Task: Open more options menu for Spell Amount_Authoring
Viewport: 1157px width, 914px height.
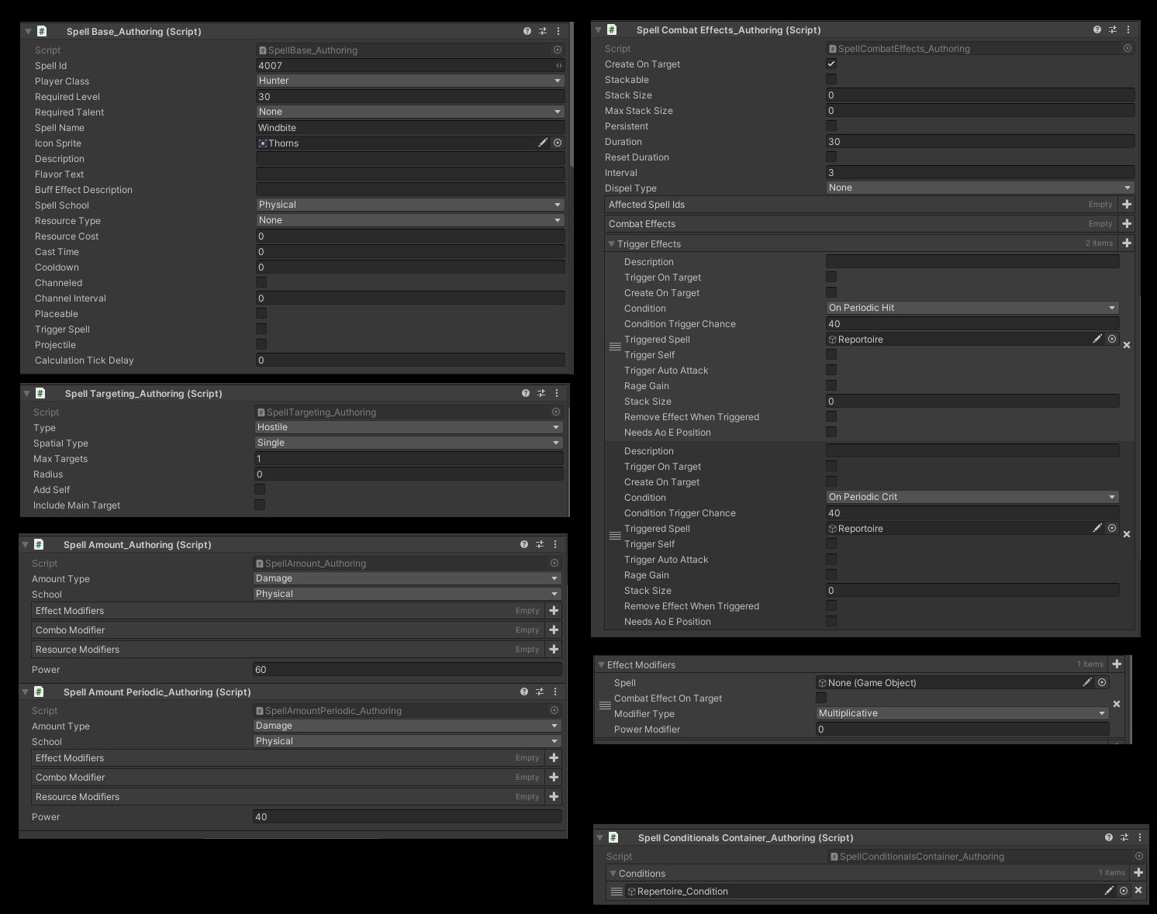Action: click(555, 545)
